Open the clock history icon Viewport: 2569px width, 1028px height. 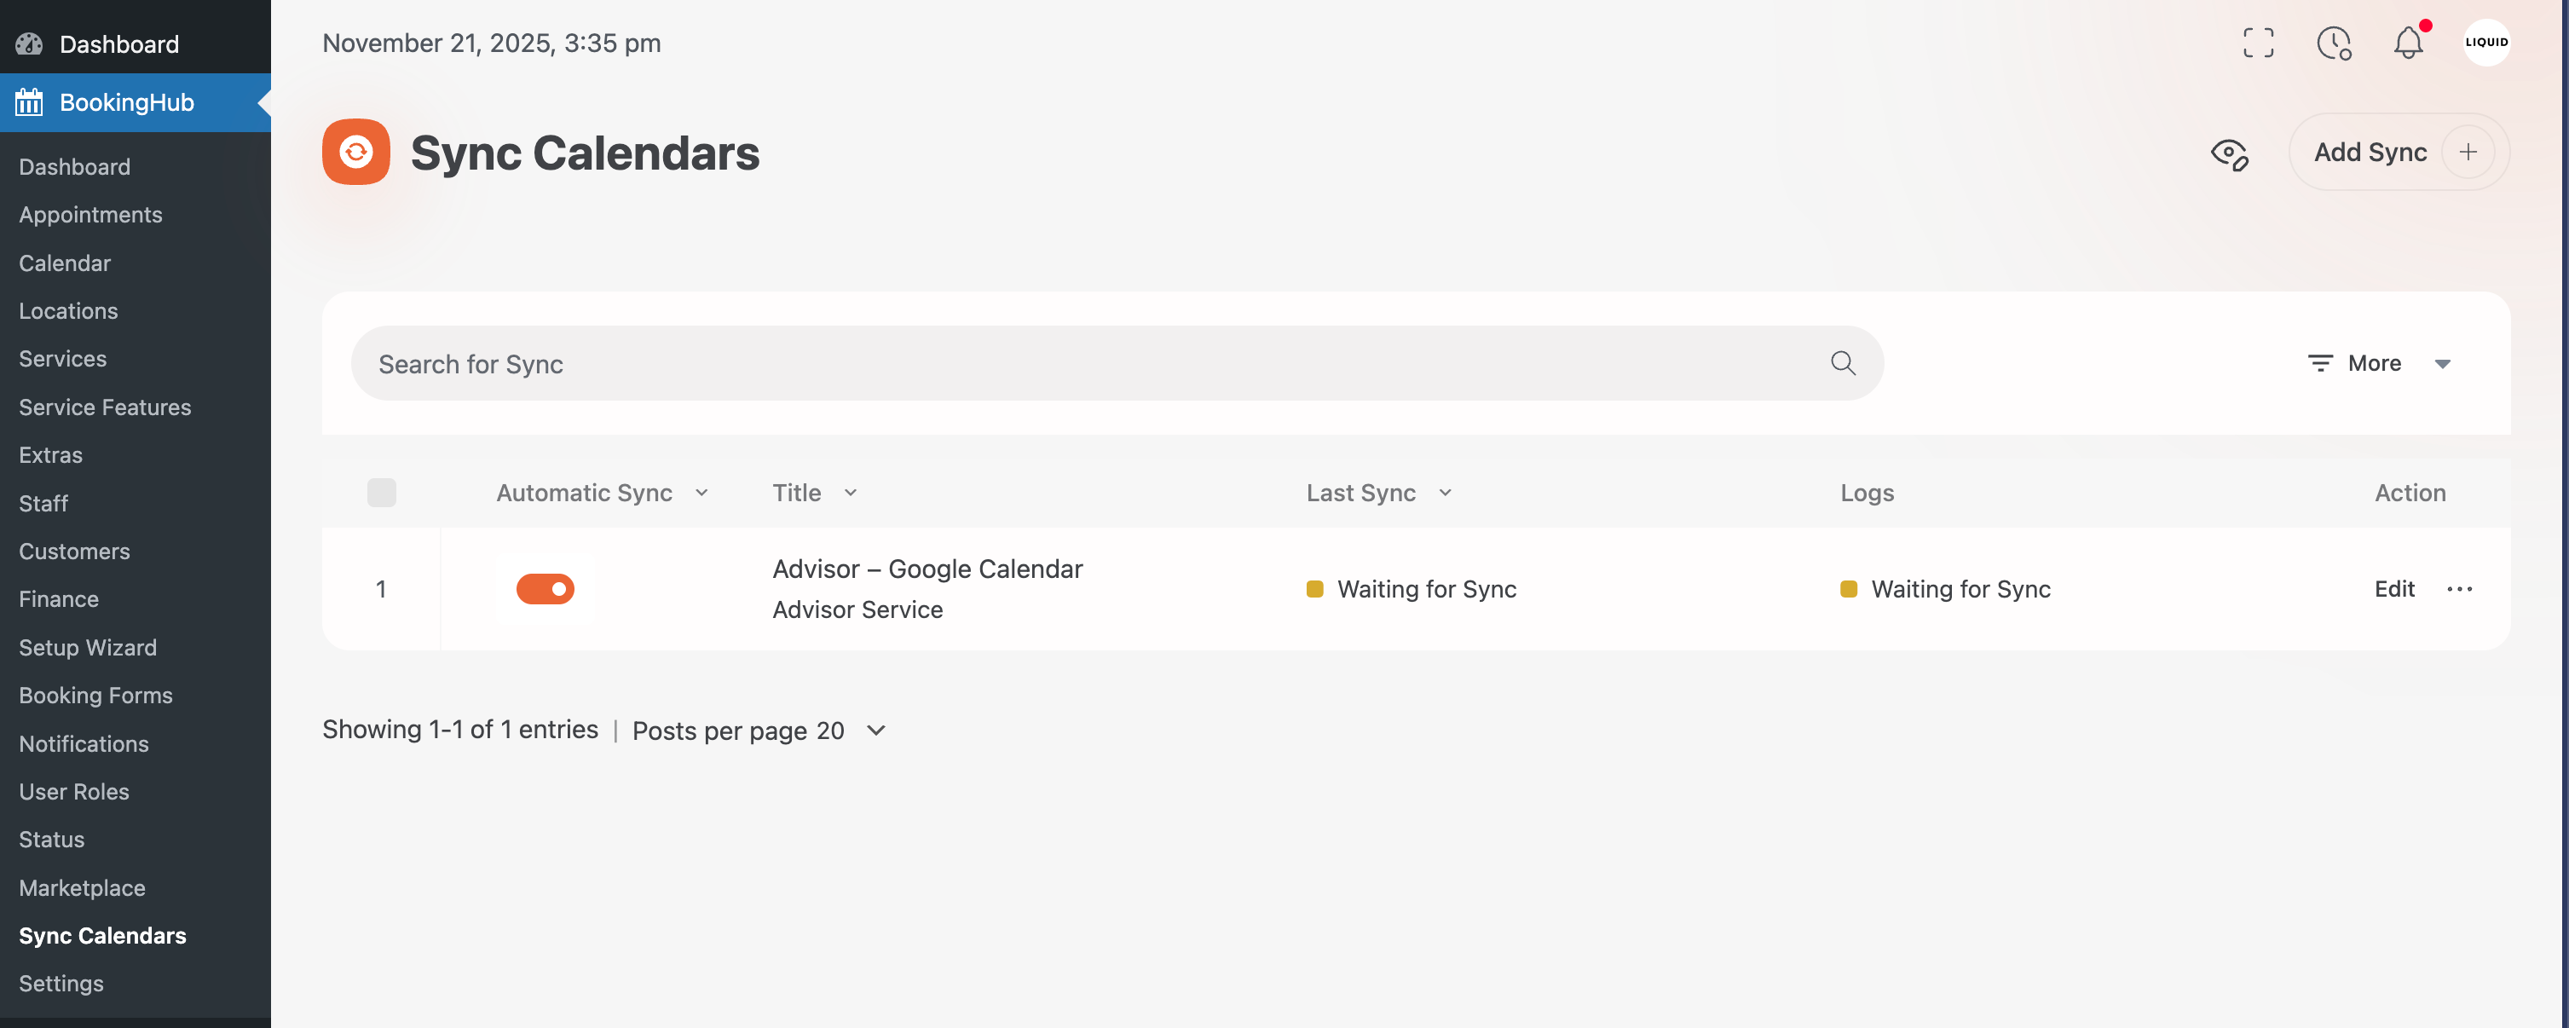click(x=2333, y=43)
